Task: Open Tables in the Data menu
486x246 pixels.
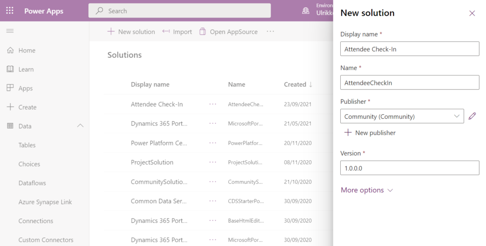Action: pos(27,145)
